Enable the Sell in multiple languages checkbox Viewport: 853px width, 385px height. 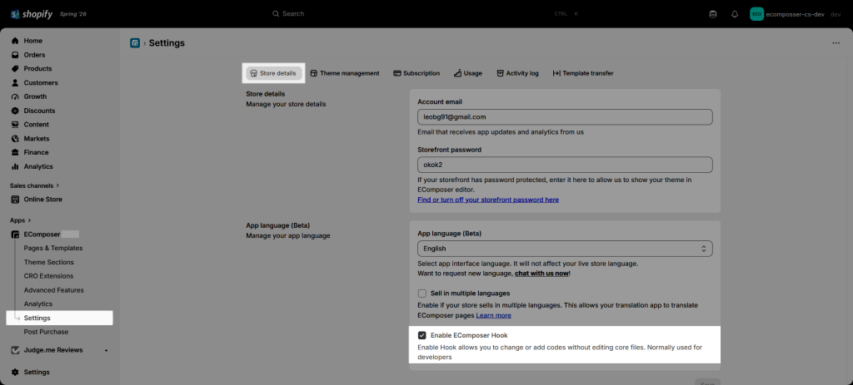point(422,294)
